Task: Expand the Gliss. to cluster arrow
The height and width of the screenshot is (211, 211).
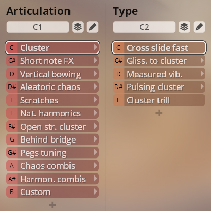Action: [202, 61]
